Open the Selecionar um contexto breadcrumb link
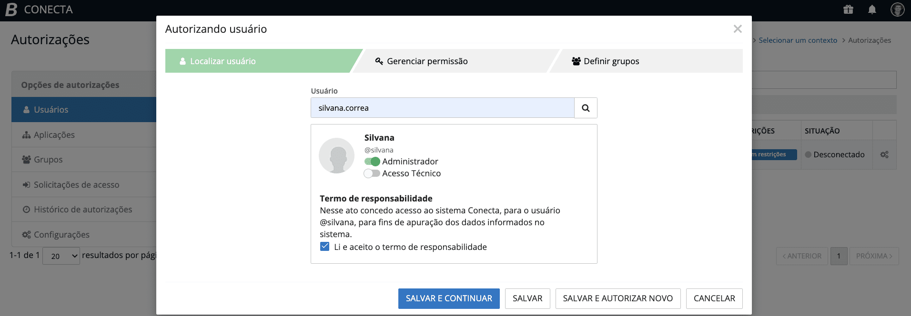911x316 pixels. click(798, 40)
